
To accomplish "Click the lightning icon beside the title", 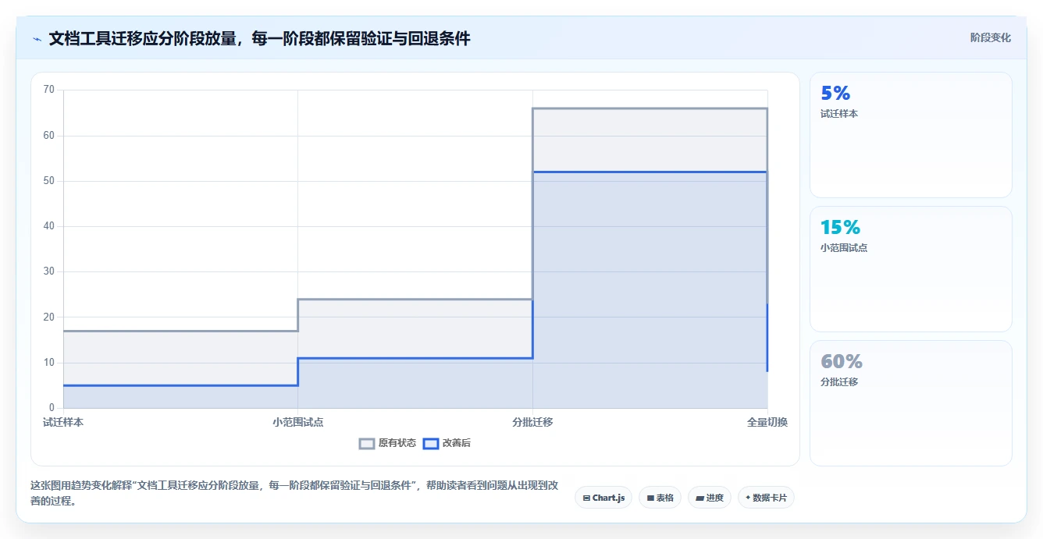I will [x=37, y=39].
